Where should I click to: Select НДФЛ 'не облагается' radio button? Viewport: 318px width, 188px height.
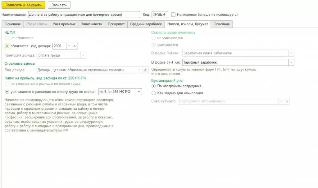pyautogui.click(x=7, y=38)
